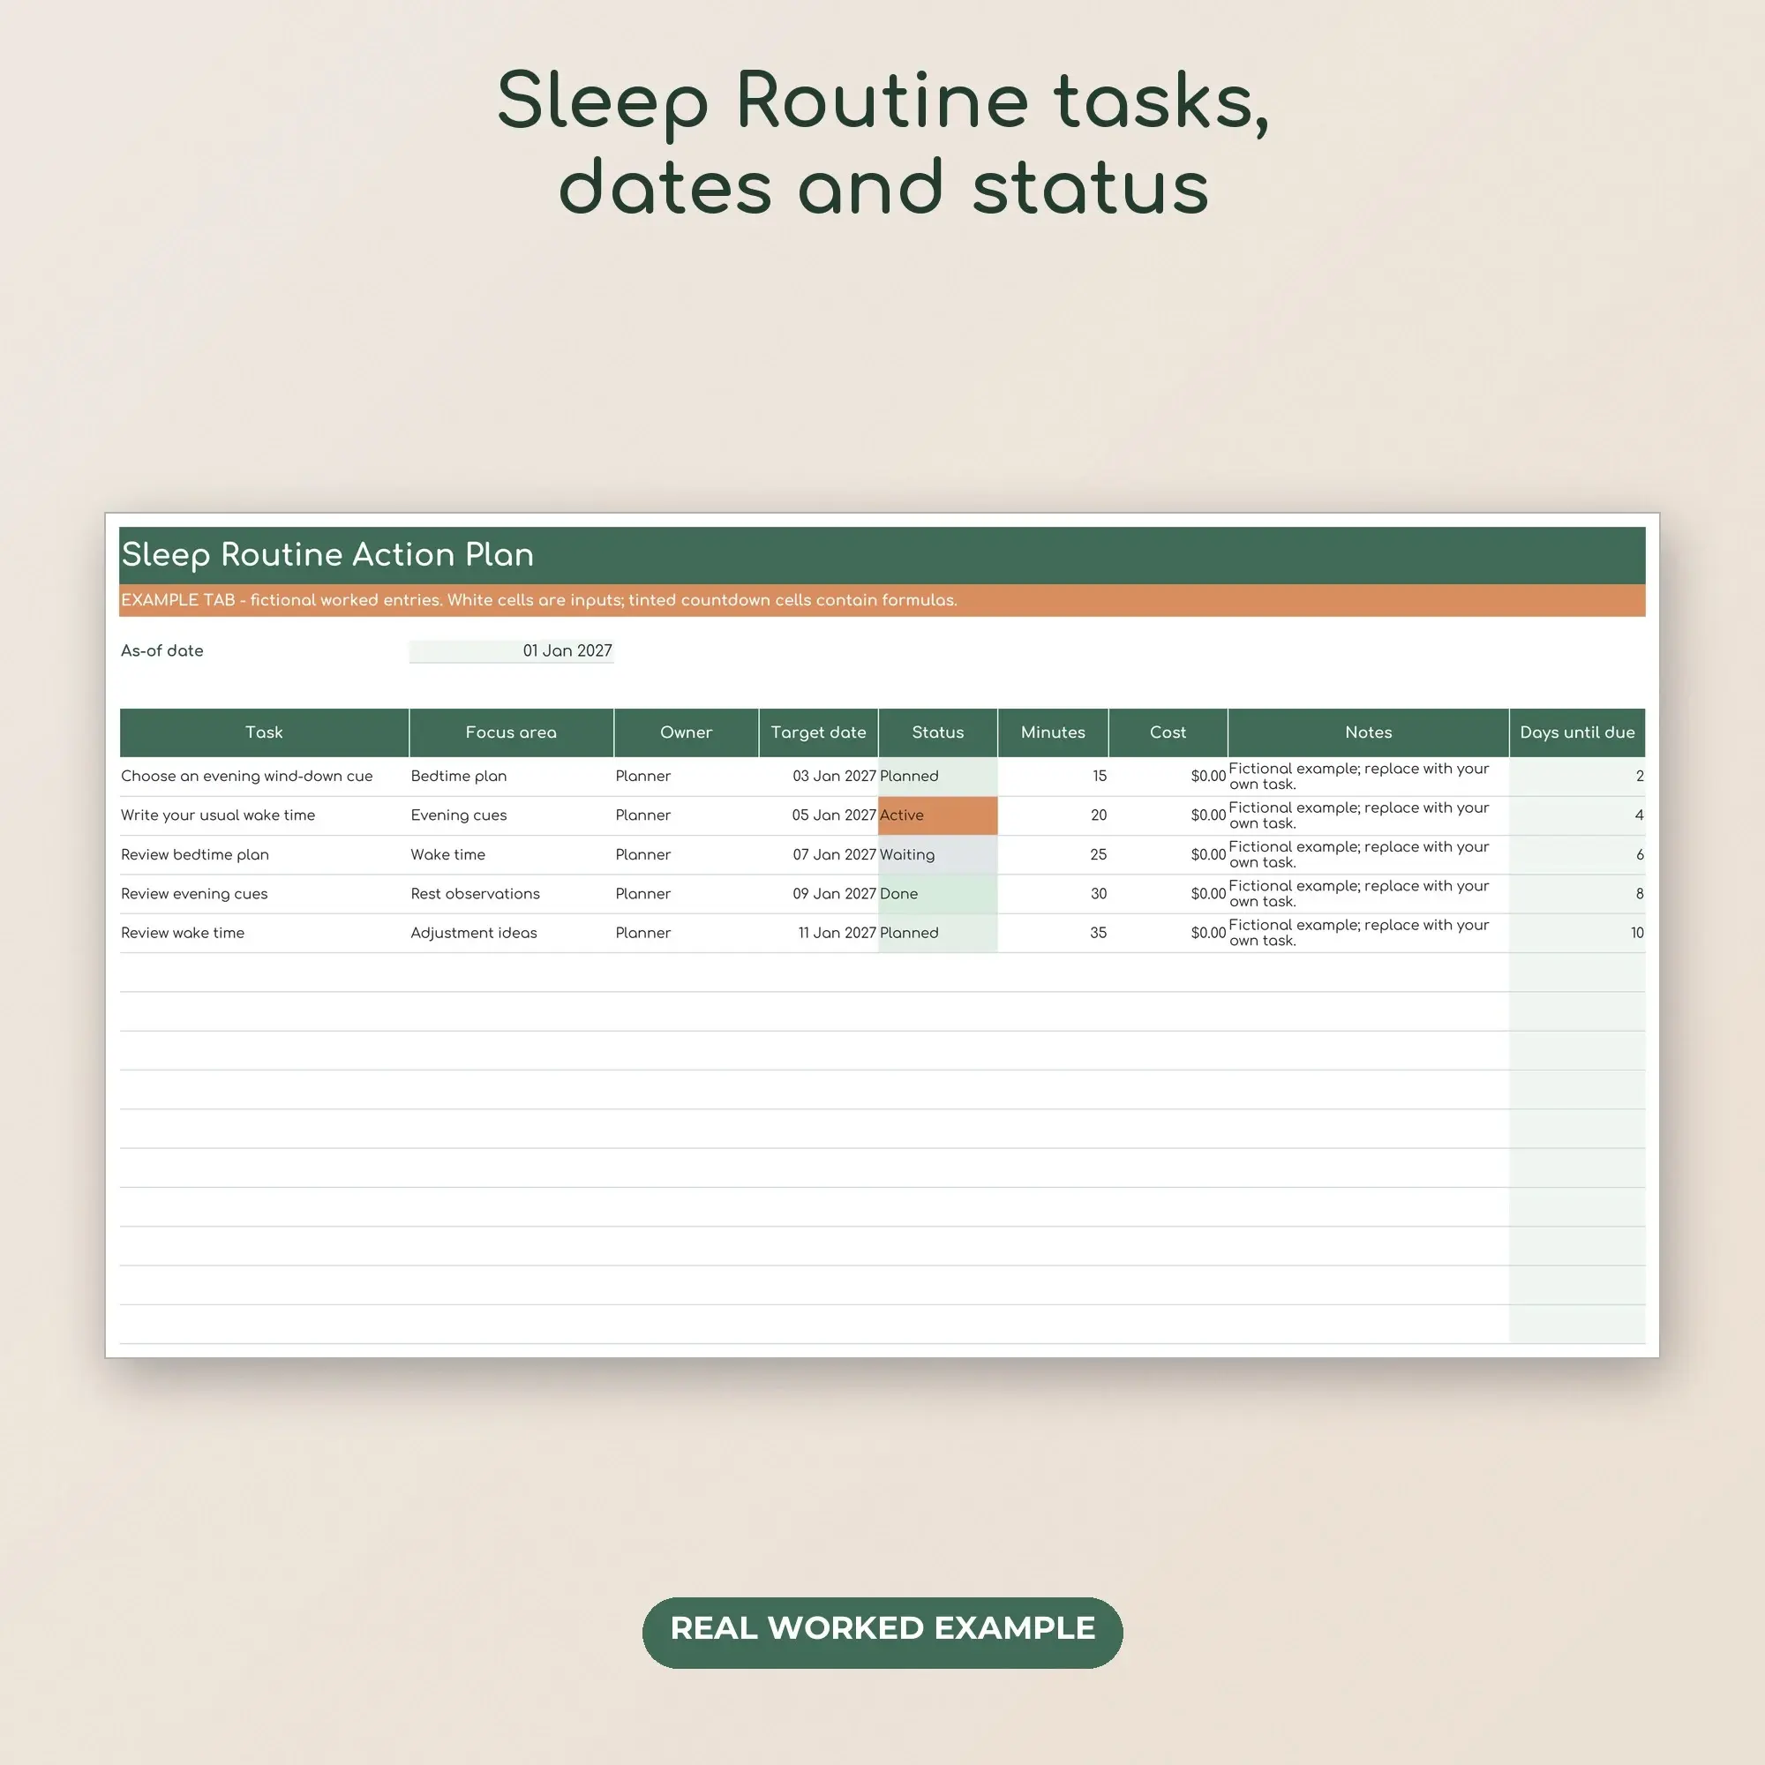Select the Notes column header
The height and width of the screenshot is (1765, 1765).
tap(1369, 732)
